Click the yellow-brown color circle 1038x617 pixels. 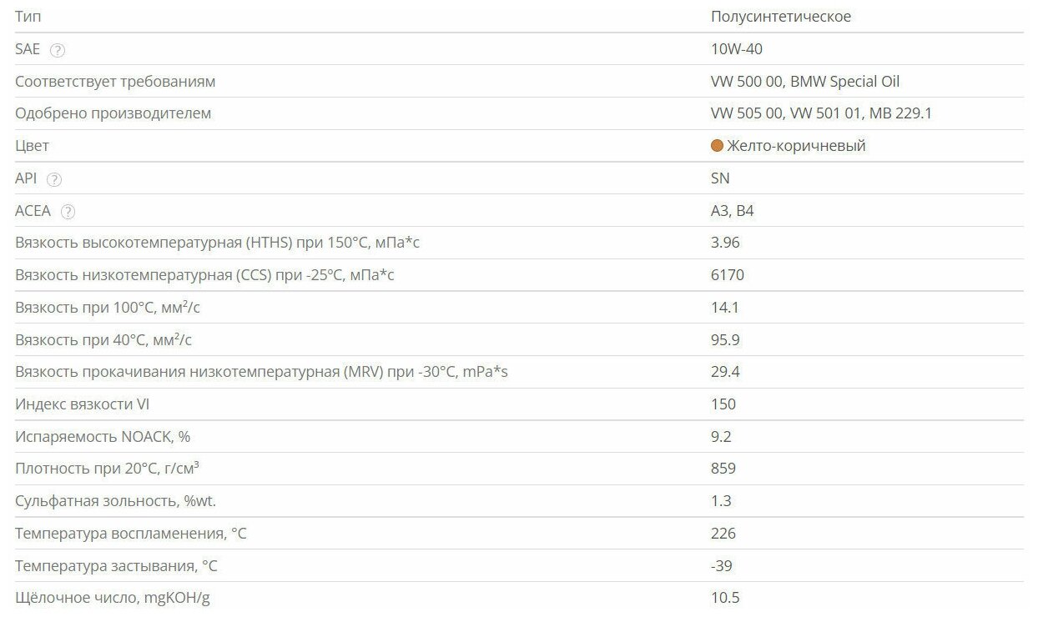[x=717, y=146]
